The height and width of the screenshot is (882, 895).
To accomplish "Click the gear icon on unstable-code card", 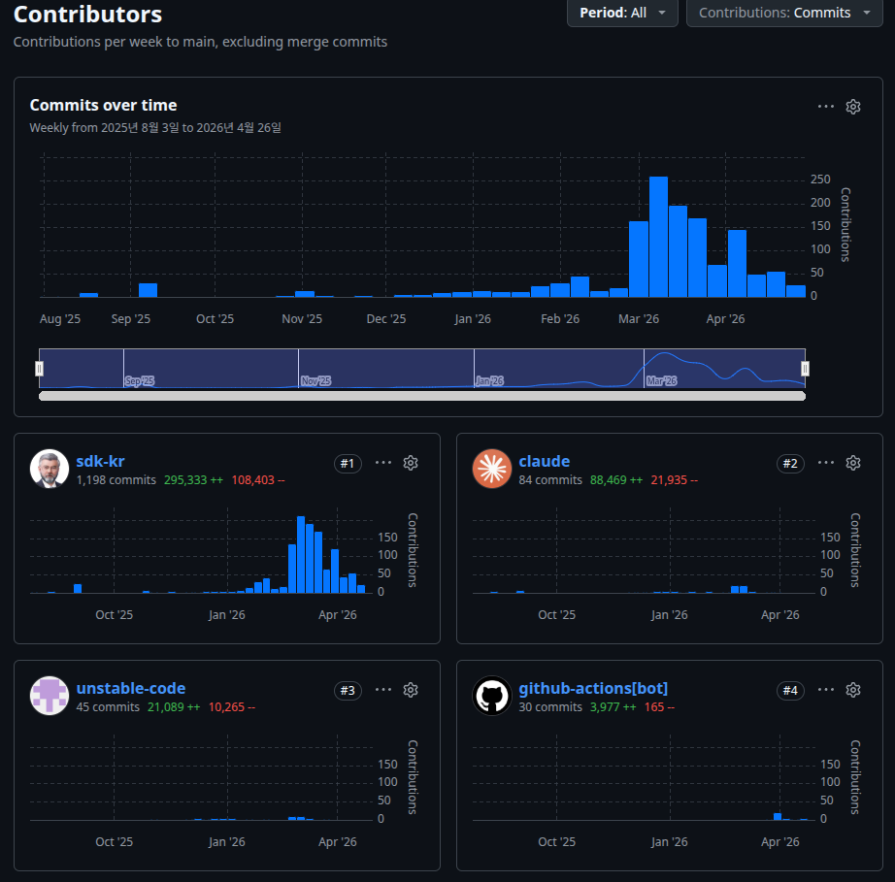I will coord(411,690).
